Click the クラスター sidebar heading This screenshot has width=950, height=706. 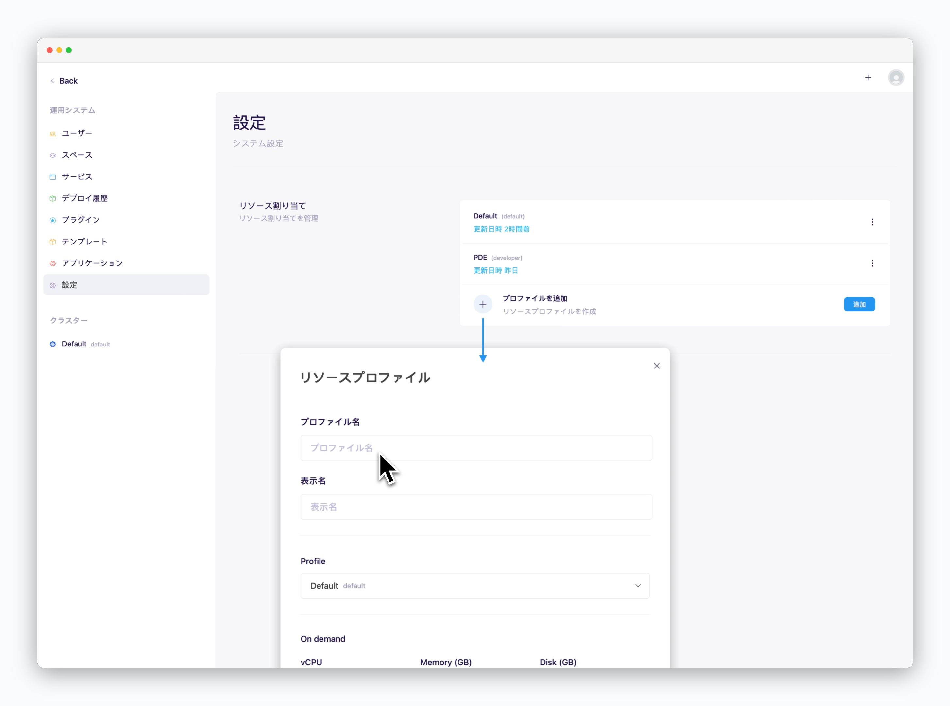[x=68, y=321]
